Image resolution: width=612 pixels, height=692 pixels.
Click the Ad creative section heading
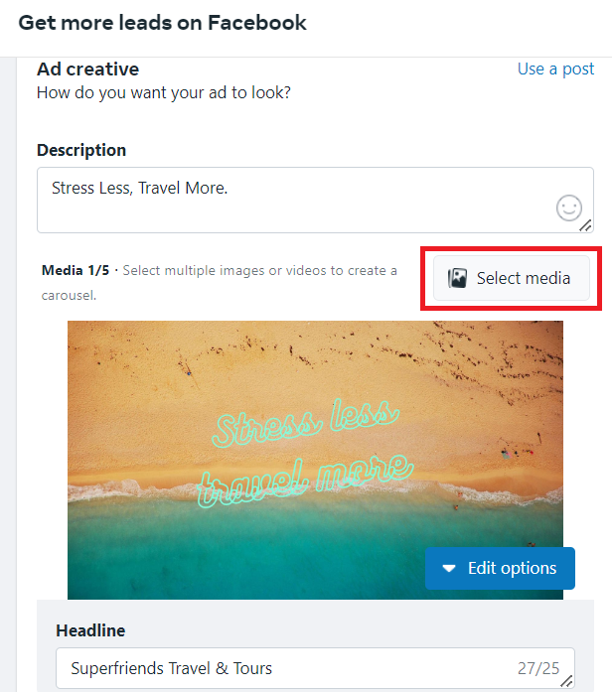[x=87, y=69]
